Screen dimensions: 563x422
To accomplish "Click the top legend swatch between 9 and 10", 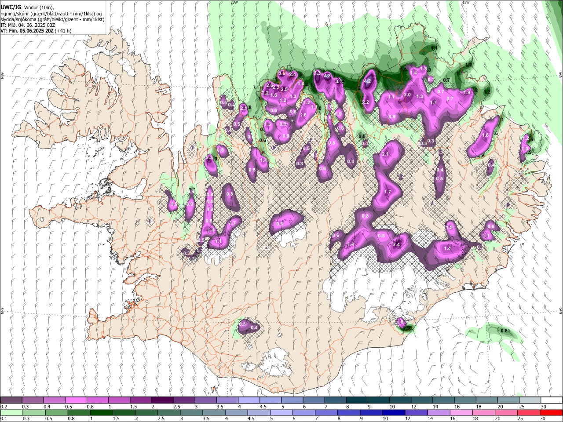I will [x=378, y=400].
